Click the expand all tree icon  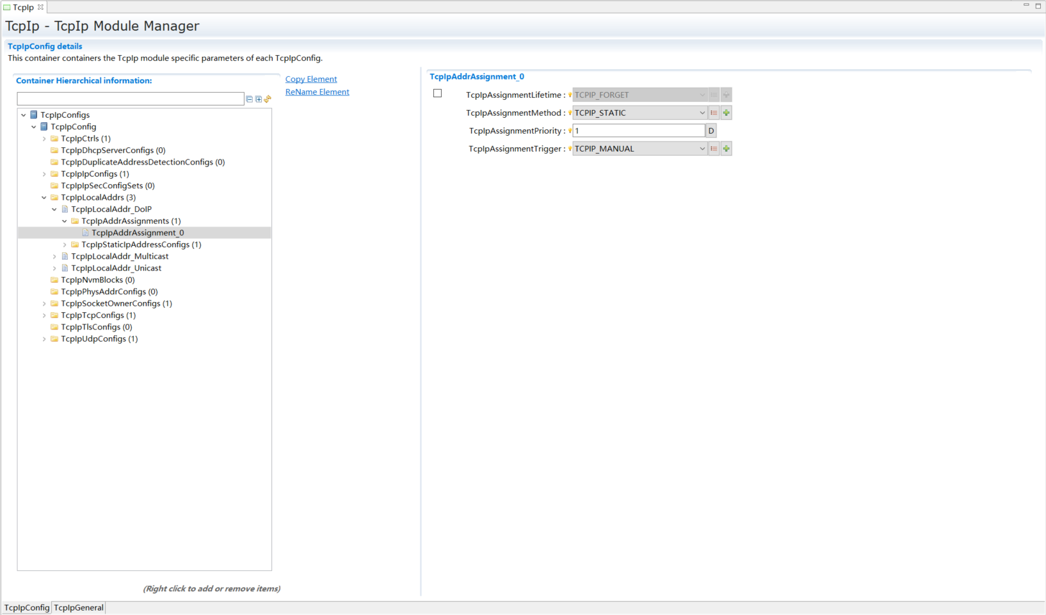coord(259,99)
